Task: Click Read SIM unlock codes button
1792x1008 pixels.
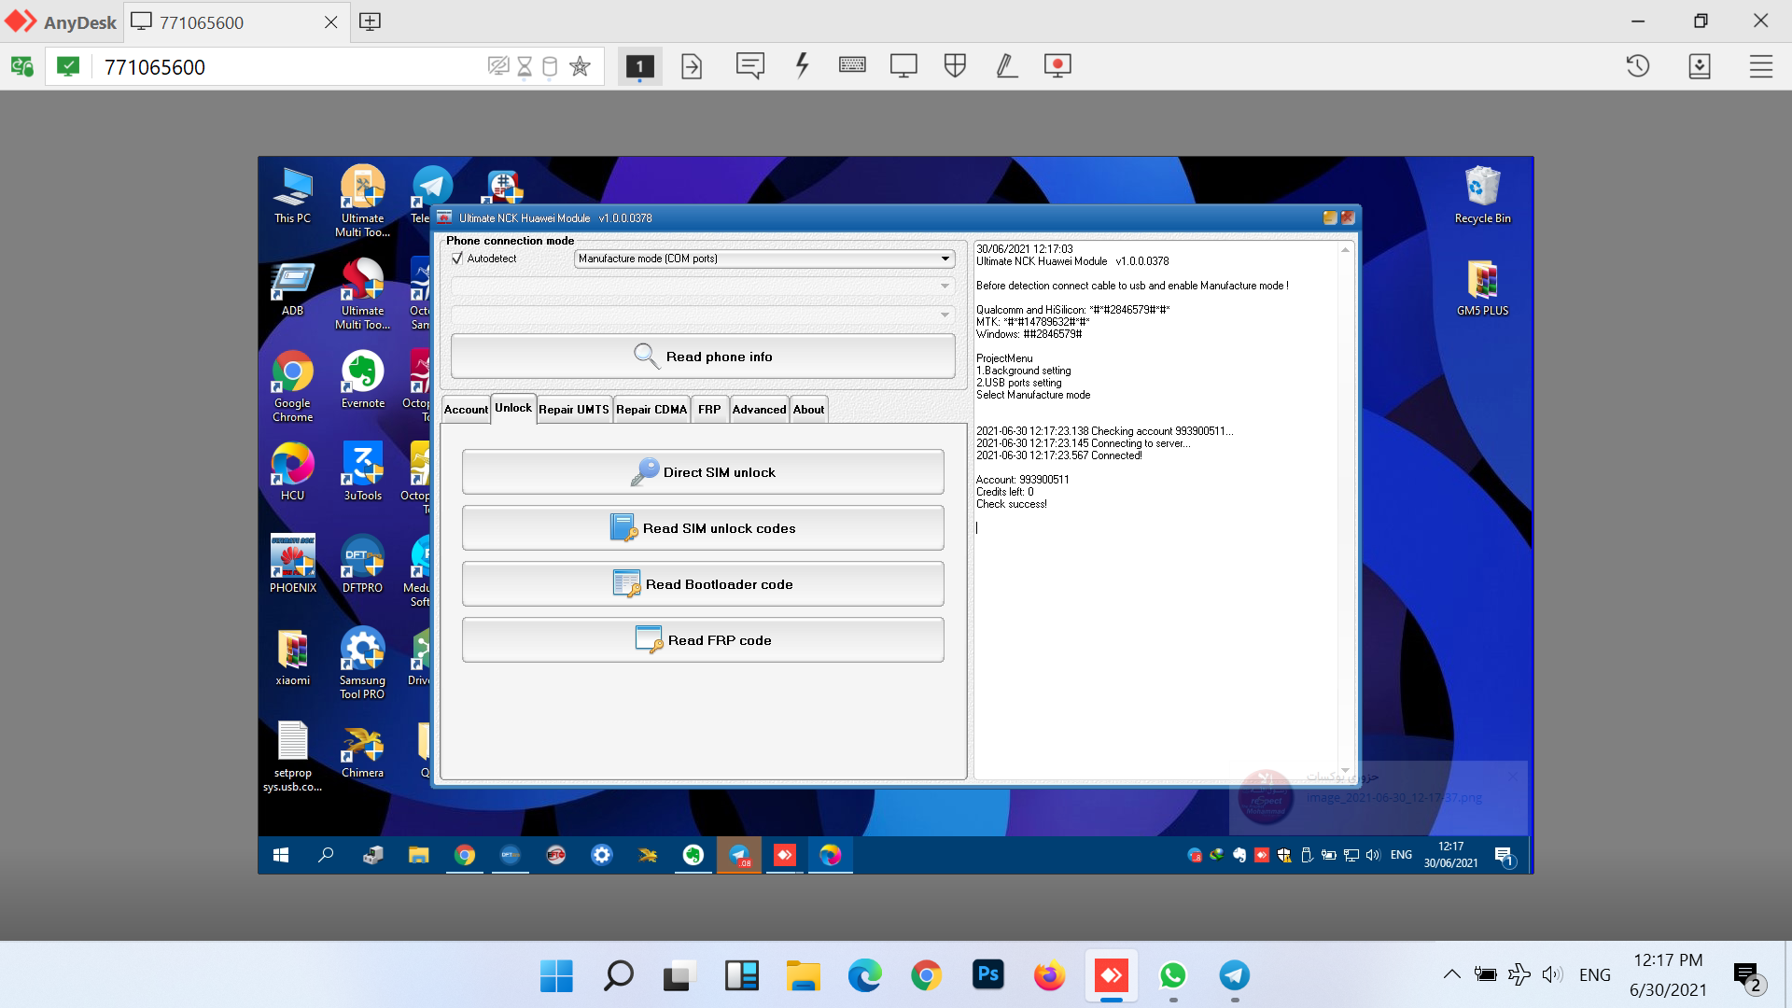Action: (703, 528)
